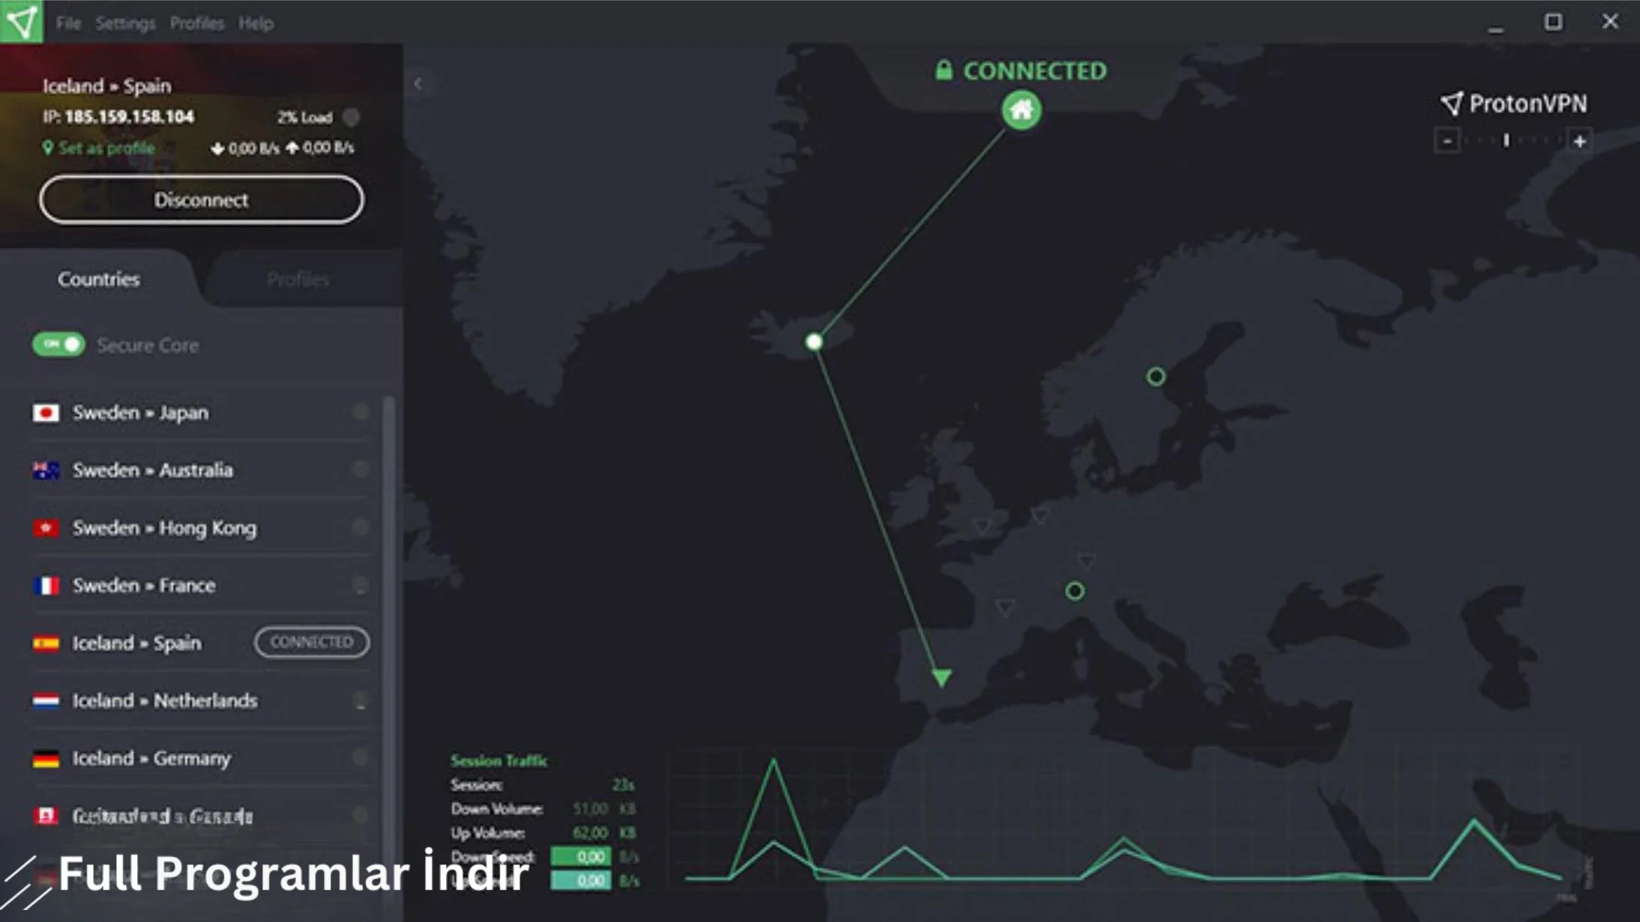Image resolution: width=1640 pixels, height=922 pixels.
Task: Click the session traffic graph
Action: (x=1124, y=820)
